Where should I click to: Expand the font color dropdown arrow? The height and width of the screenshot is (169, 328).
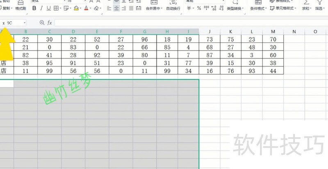click(90, 9)
